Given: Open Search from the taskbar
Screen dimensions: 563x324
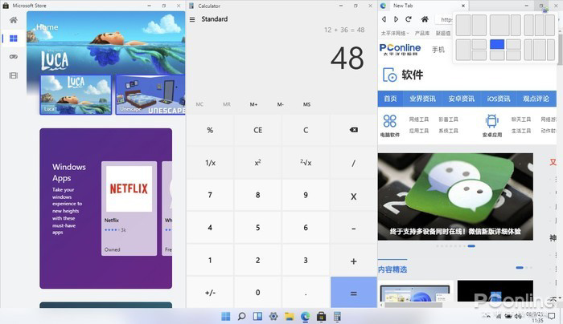Looking at the screenshot, I should [x=241, y=316].
